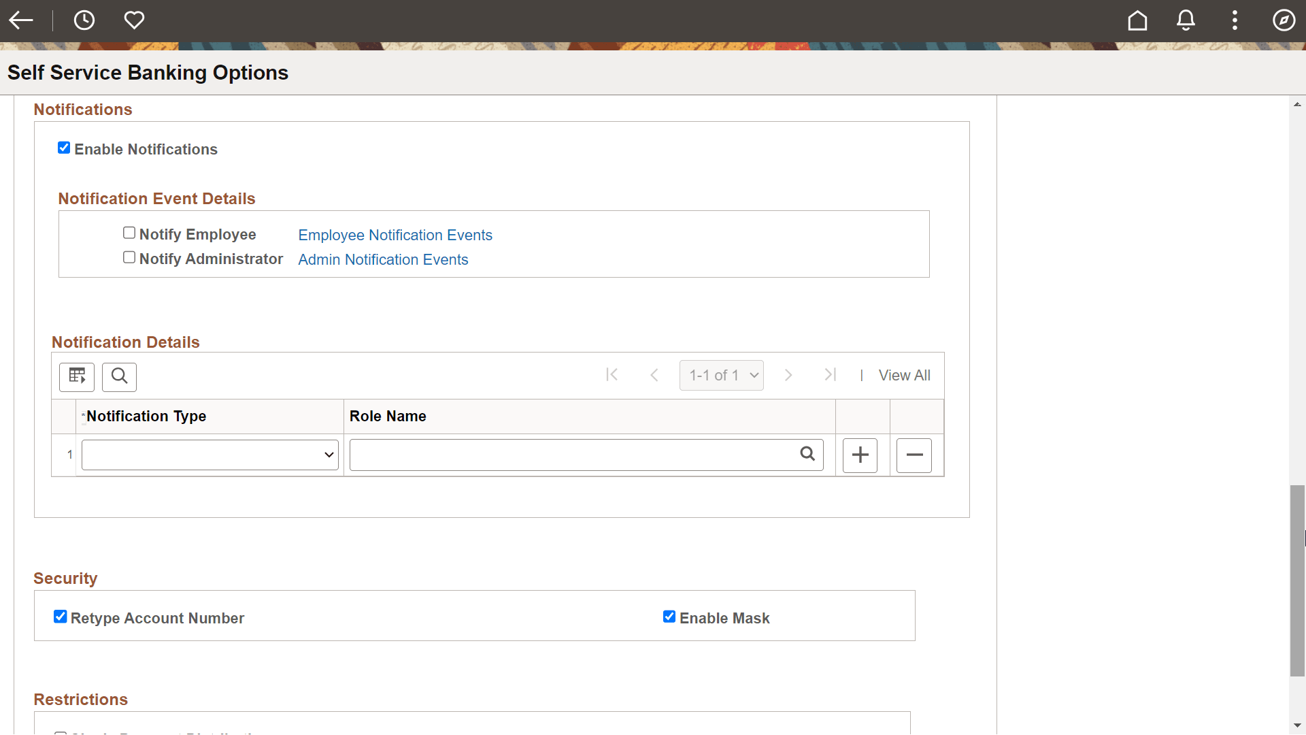
Task: Open the Role Name lookup magnifier
Action: pos(807,453)
